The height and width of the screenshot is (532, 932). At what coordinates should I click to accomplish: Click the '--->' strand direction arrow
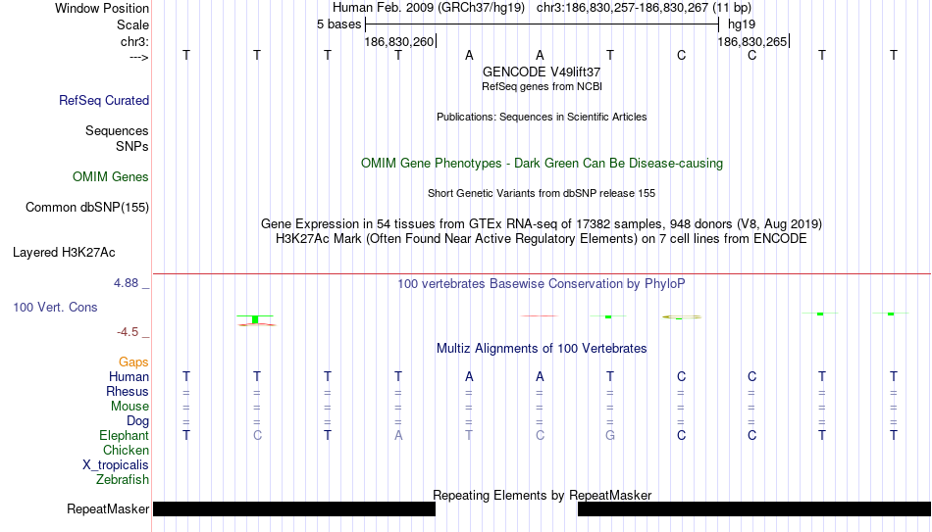click(x=138, y=57)
